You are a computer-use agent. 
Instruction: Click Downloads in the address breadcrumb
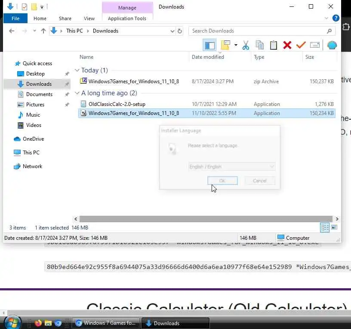105,31
